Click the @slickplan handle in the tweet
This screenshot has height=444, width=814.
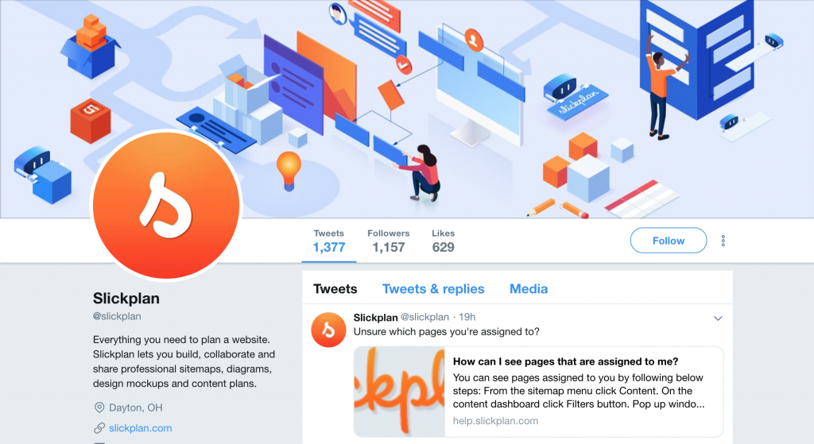click(x=424, y=317)
